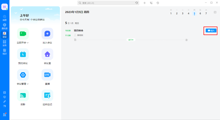Open the 消息 messages sidebar tab
This screenshot has height=120, width=220.
point(4,18)
